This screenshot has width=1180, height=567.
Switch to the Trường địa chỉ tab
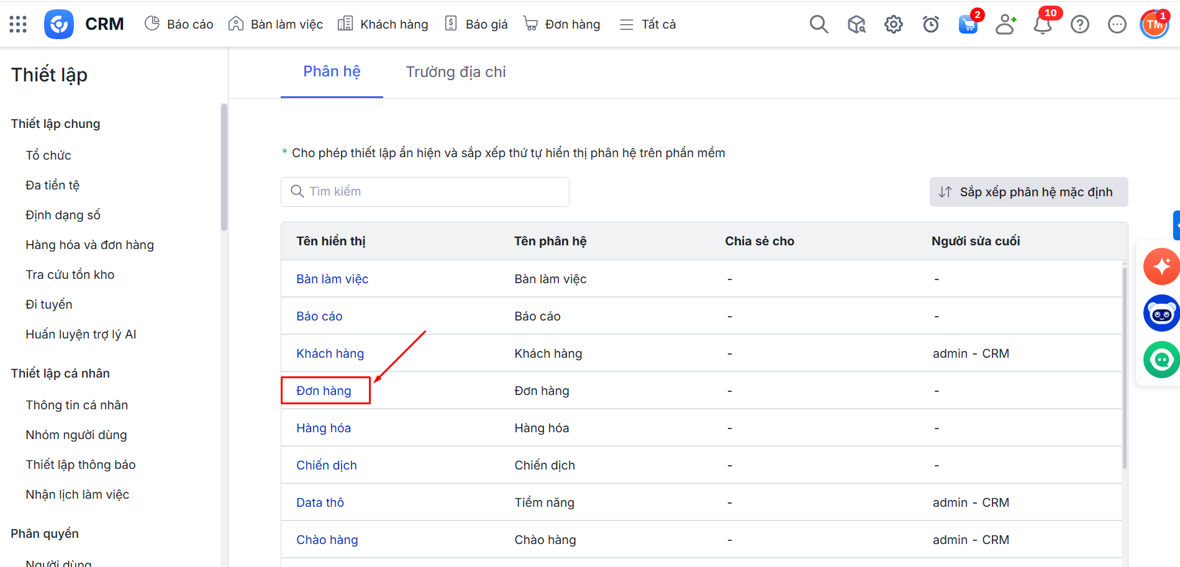click(x=455, y=72)
